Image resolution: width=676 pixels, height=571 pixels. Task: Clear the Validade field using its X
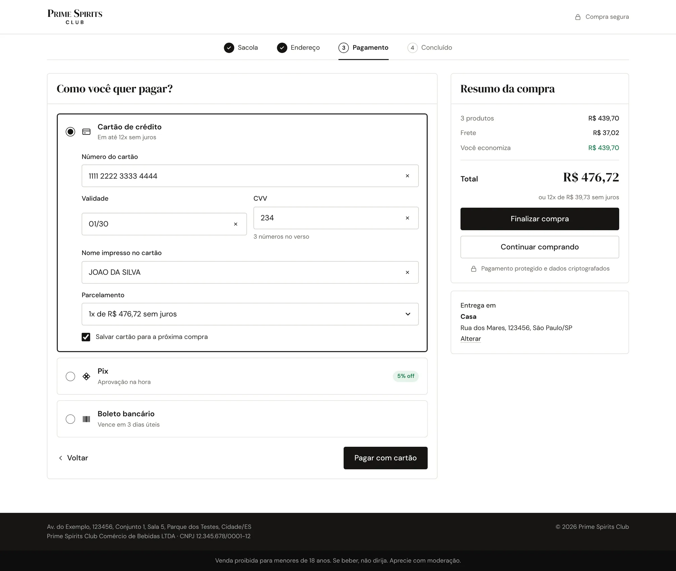236,224
